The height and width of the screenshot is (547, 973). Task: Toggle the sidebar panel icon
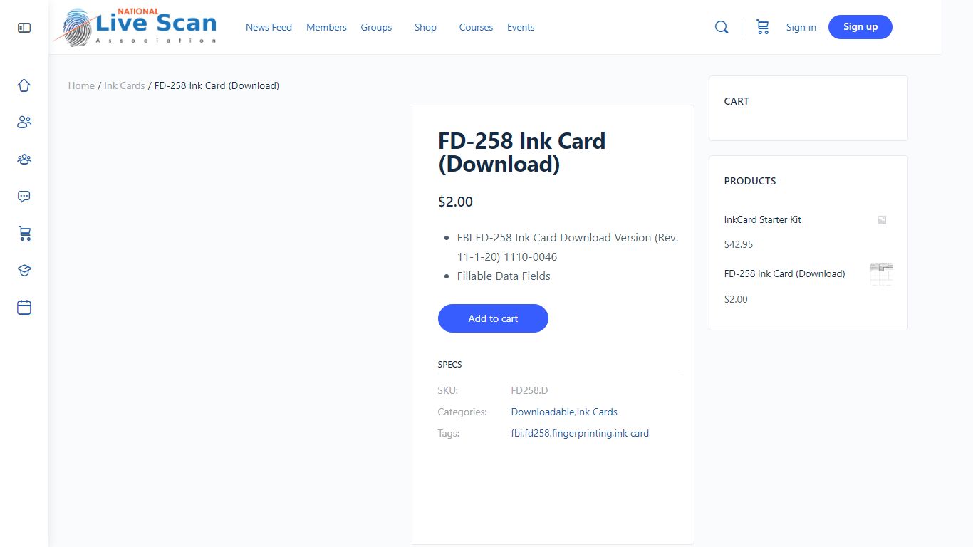(24, 28)
